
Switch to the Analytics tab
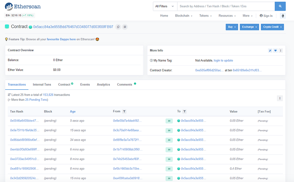pyautogui.click(x=103, y=85)
